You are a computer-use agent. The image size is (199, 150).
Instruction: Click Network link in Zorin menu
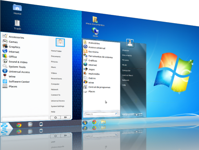[x=55, y=89]
